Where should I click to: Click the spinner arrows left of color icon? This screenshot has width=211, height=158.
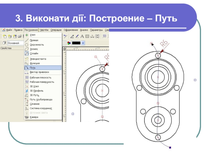[x=64, y=43]
